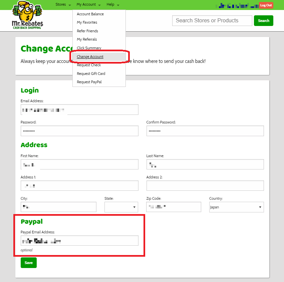Focus the Search Stores or Products box
The height and width of the screenshot is (282, 284).
coord(212,21)
